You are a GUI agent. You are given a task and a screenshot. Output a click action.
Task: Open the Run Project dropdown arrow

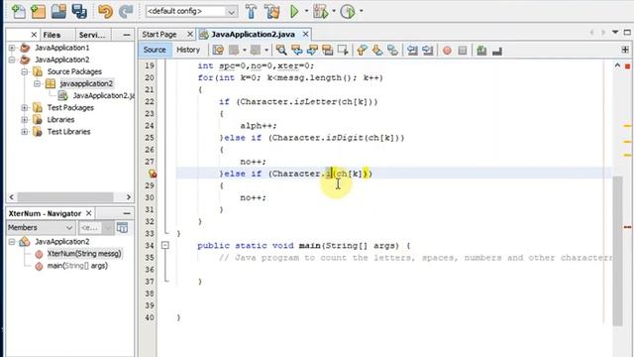pyautogui.click(x=306, y=11)
